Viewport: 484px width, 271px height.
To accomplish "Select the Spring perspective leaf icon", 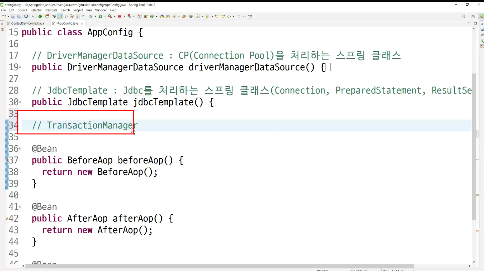I will coord(481,16).
